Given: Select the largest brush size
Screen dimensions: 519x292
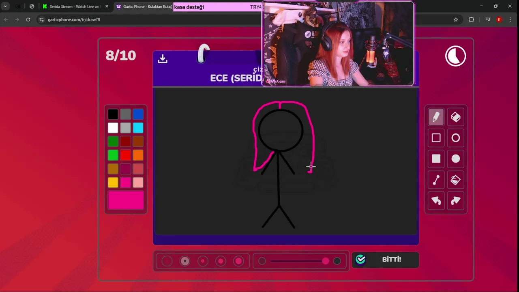Looking at the screenshot, I should click(238, 261).
